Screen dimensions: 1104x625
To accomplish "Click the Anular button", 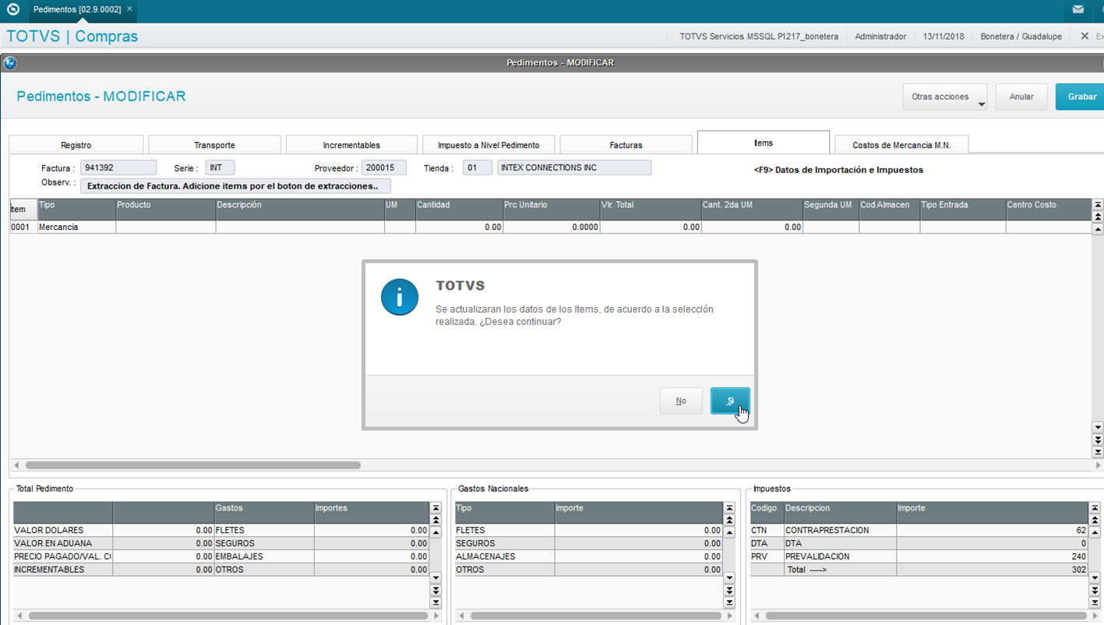I will point(1021,97).
